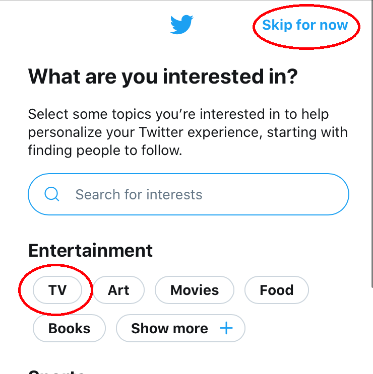The image size is (373, 374).
Task: Click the 'Search for interests' placeholder text
Action: [x=139, y=194]
